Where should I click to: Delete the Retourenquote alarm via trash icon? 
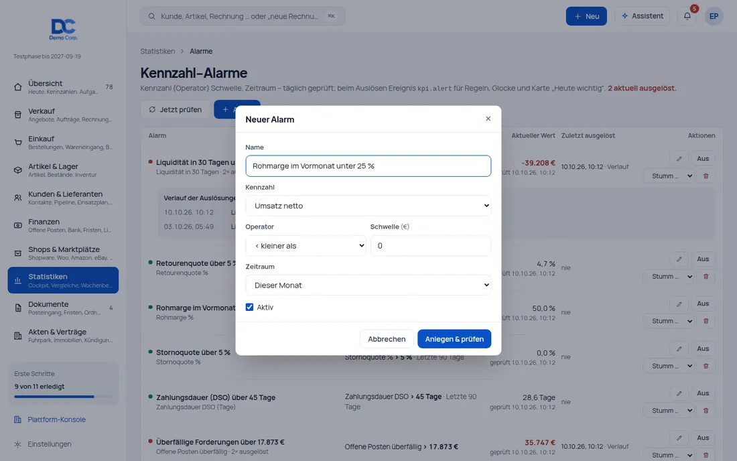[706, 276]
